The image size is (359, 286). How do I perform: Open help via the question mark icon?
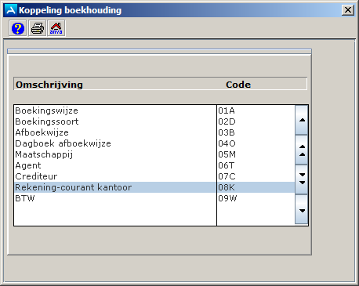[x=18, y=28]
